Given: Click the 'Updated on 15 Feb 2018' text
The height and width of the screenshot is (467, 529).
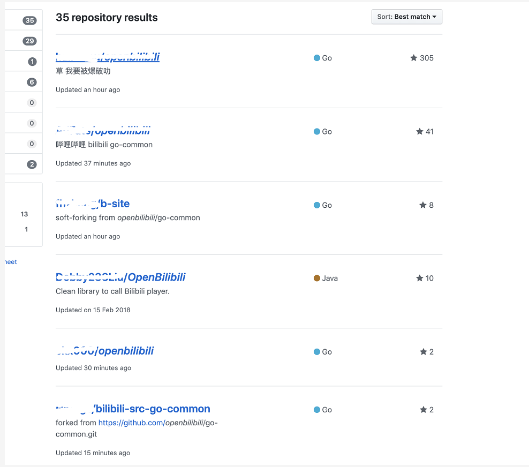Looking at the screenshot, I should pyautogui.click(x=93, y=310).
